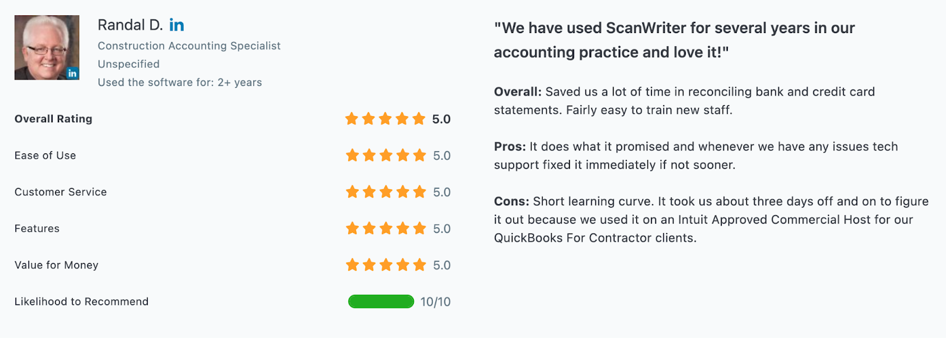Image resolution: width=946 pixels, height=338 pixels.
Task: Click the Likelihood to Recommend label
Action: click(x=82, y=301)
